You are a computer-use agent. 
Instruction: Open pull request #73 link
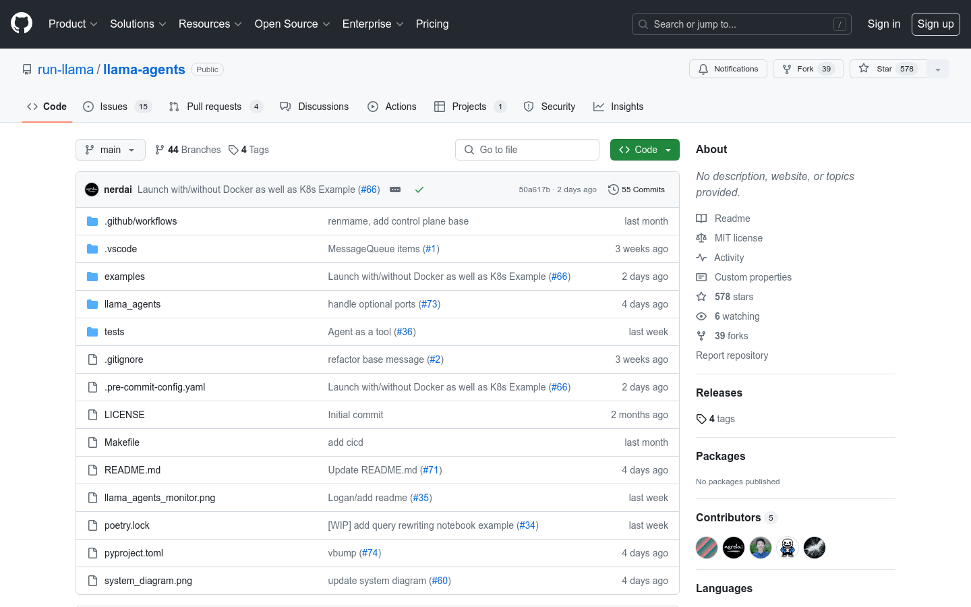click(430, 304)
